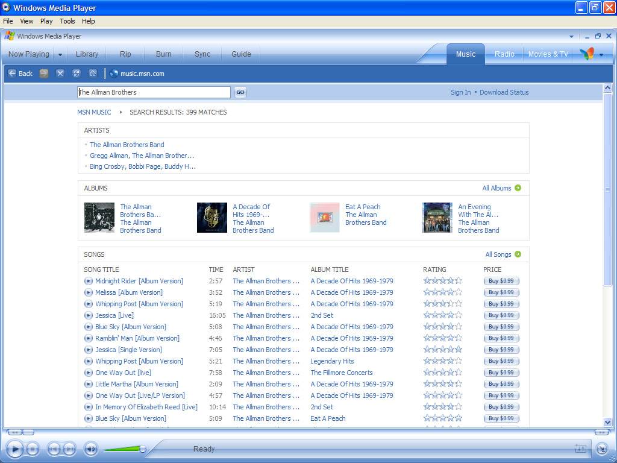The image size is (617, 463).
Task: Switch to the Library tab
Action: point(87,54)
